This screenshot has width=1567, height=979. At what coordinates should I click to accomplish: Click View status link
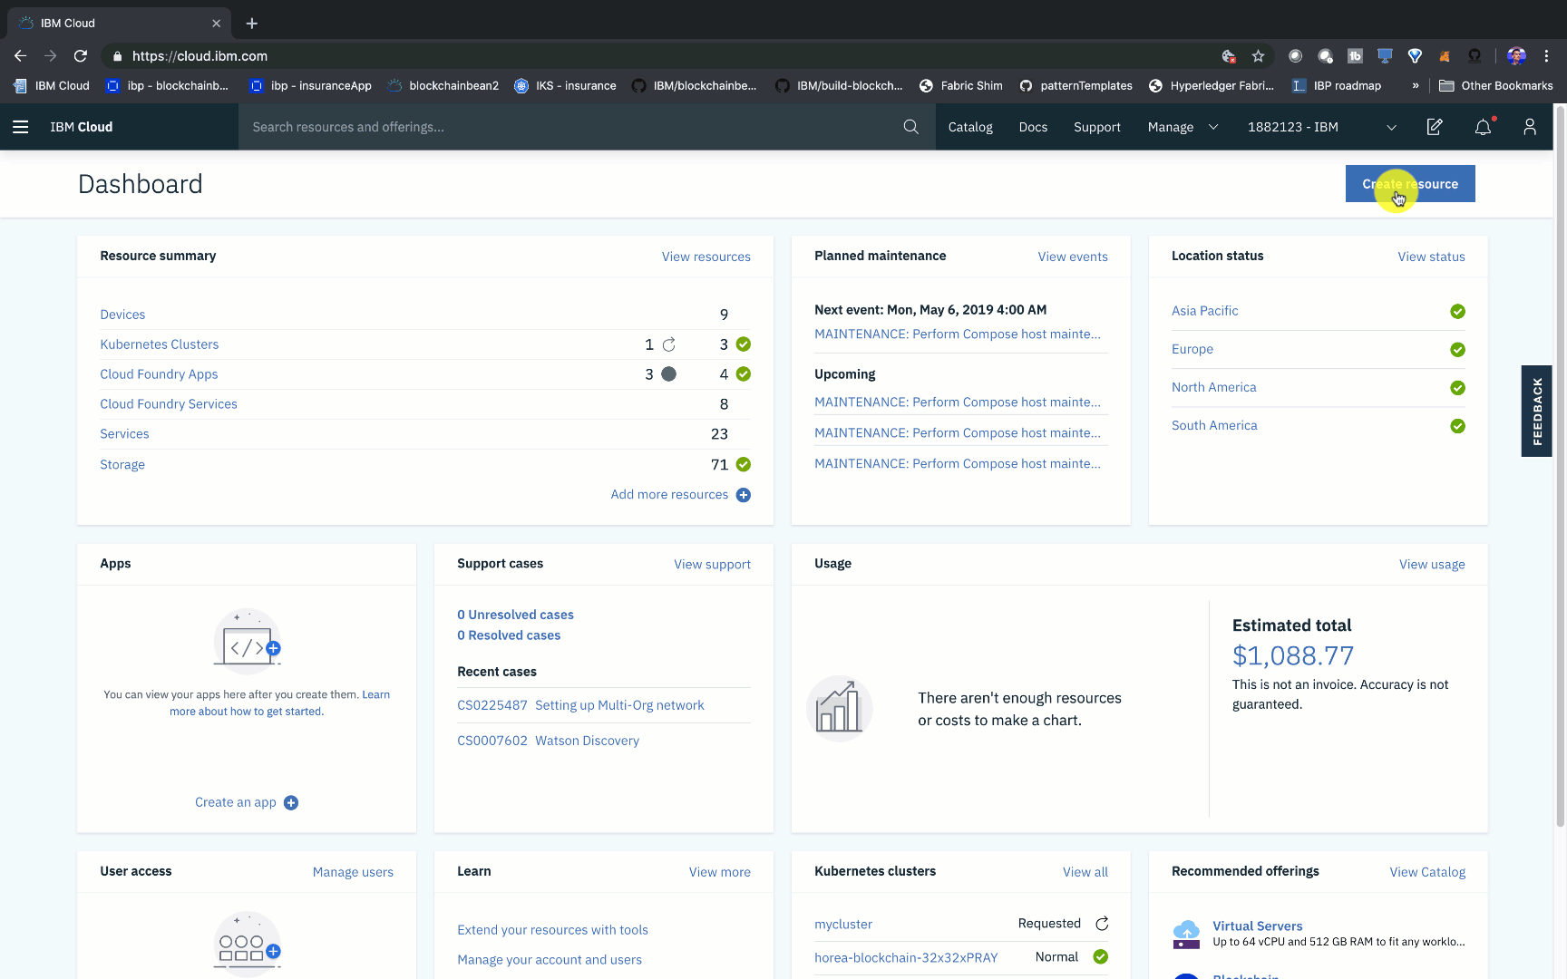1431,257
